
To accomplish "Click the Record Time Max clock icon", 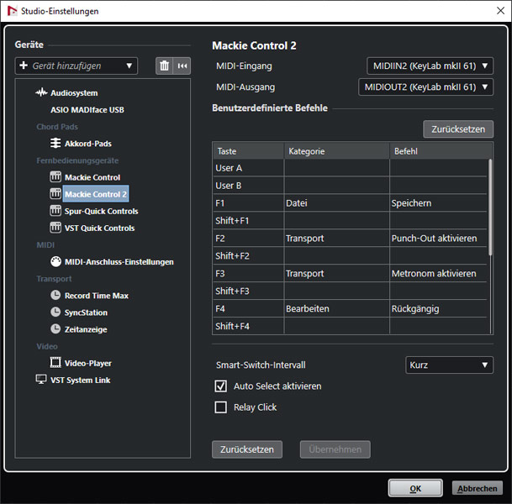I will click(55, 296).
